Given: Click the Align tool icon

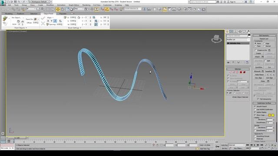Looking at the screenshot, I should [149, 9].
